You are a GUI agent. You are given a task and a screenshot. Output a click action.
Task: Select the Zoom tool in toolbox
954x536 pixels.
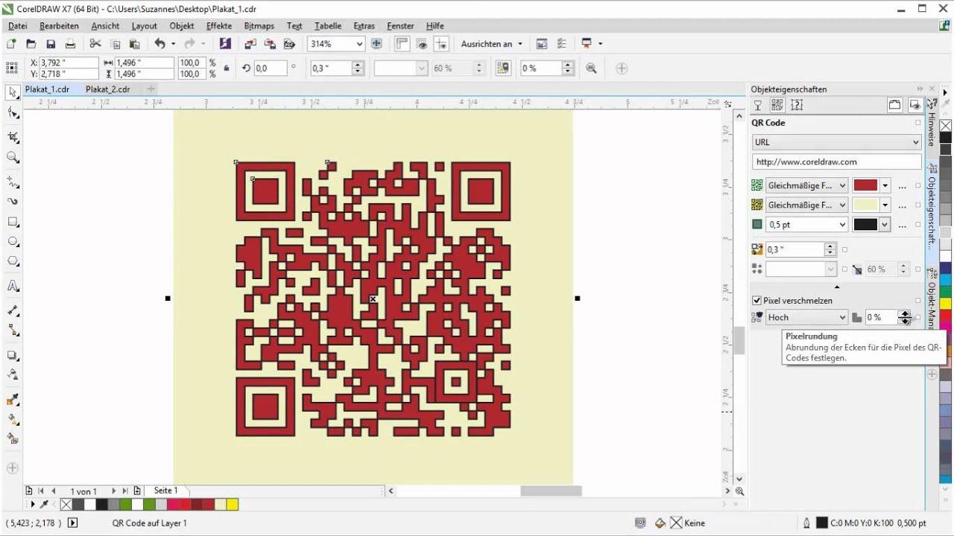(13, 157)
